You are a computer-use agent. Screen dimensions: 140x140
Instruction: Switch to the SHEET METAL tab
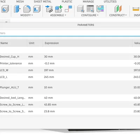click(x=43, y=2)
